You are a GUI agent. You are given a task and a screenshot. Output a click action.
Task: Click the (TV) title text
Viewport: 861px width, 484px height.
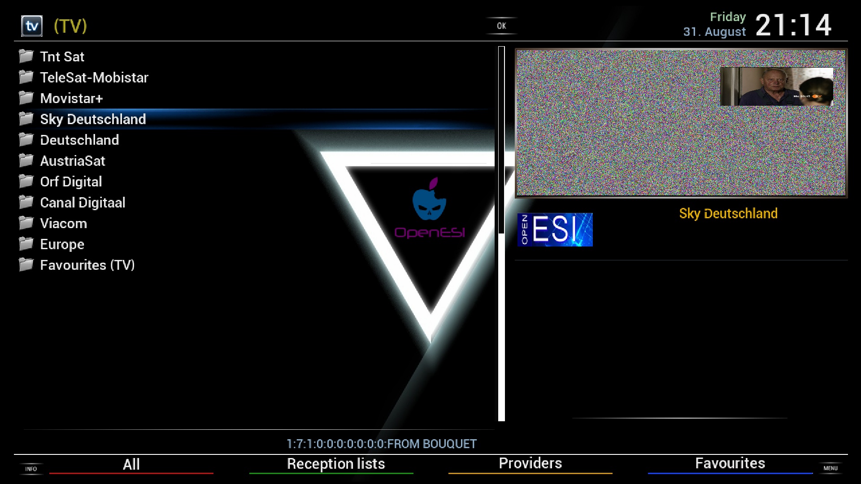point(70,26)
